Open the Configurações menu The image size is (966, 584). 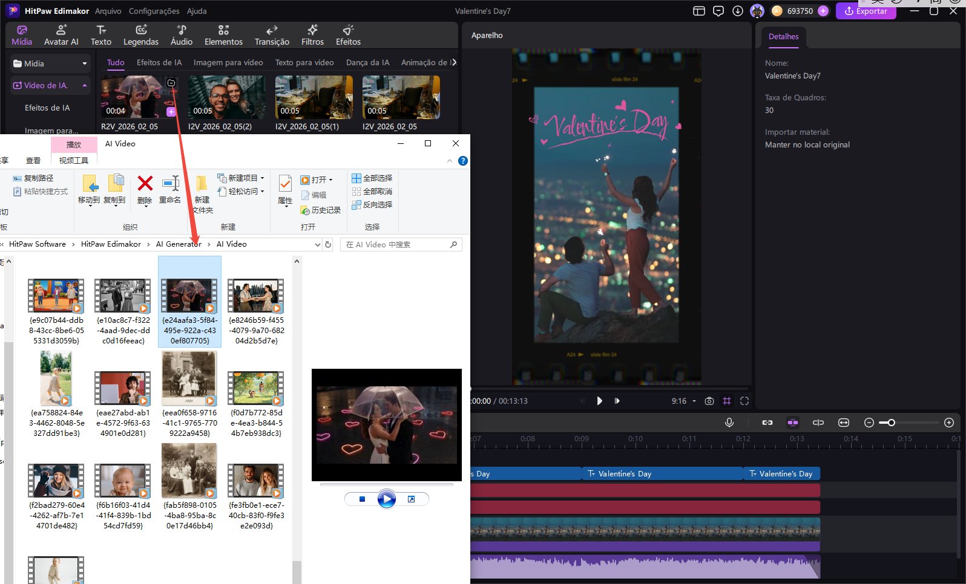(x=154, y=11)
